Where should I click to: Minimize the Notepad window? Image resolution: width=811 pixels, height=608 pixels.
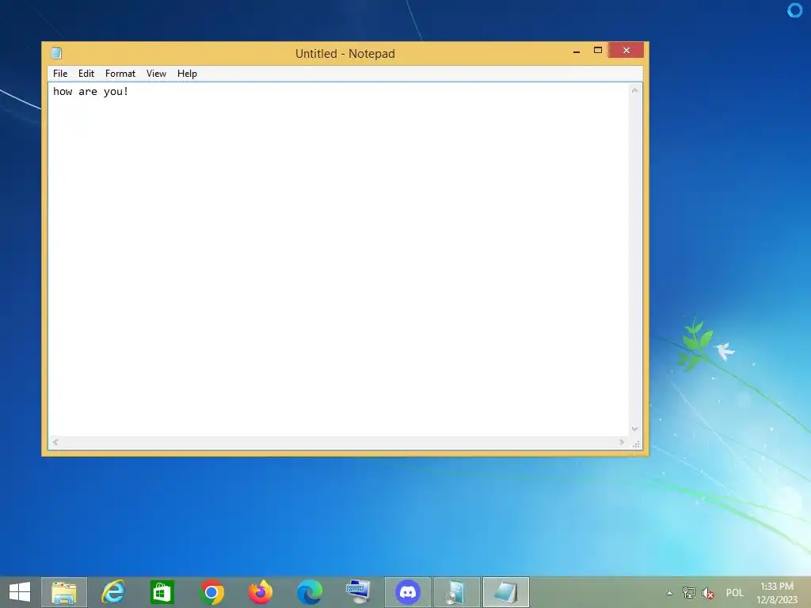click(x=577, y=51)
